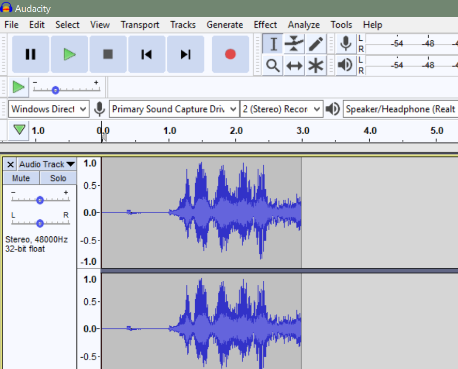Select the Zoom tool
Image resolution: width=458 pixels, height=369 pixels.
272,66
